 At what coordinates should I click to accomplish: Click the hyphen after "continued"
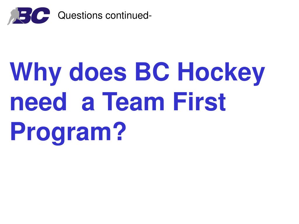click(150, 16)
